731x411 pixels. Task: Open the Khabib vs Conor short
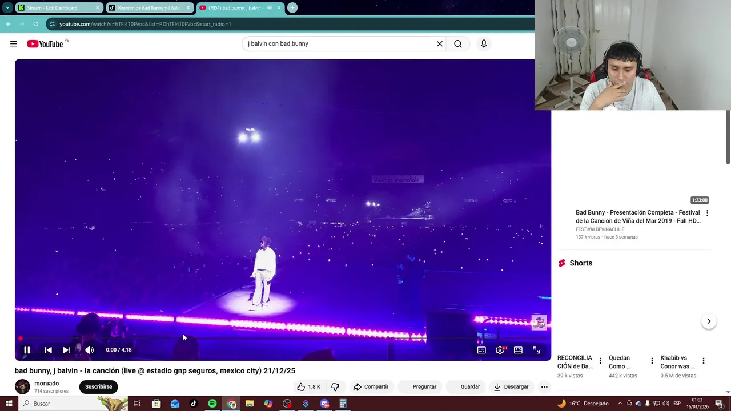678,362
